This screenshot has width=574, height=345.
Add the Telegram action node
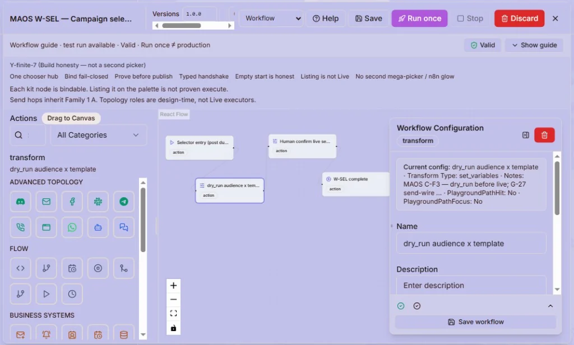tap(124, 202)
